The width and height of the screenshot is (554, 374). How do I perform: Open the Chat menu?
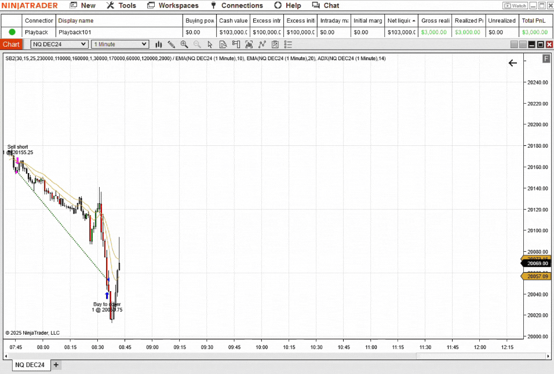tap(326, 5)
